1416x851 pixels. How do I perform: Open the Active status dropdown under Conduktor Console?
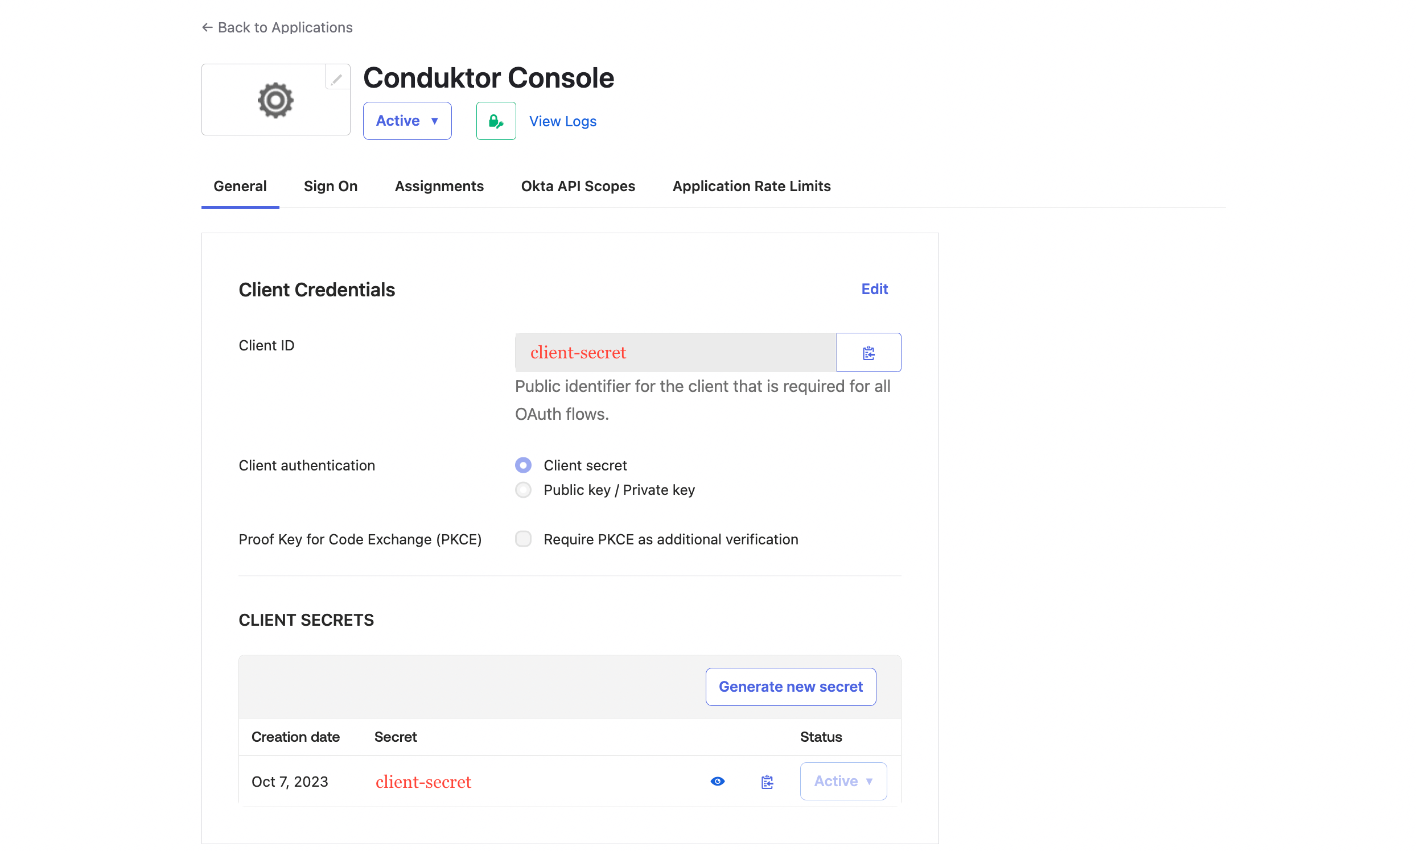407,121
